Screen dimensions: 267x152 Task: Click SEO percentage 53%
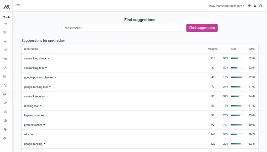(x=226, y=134)
